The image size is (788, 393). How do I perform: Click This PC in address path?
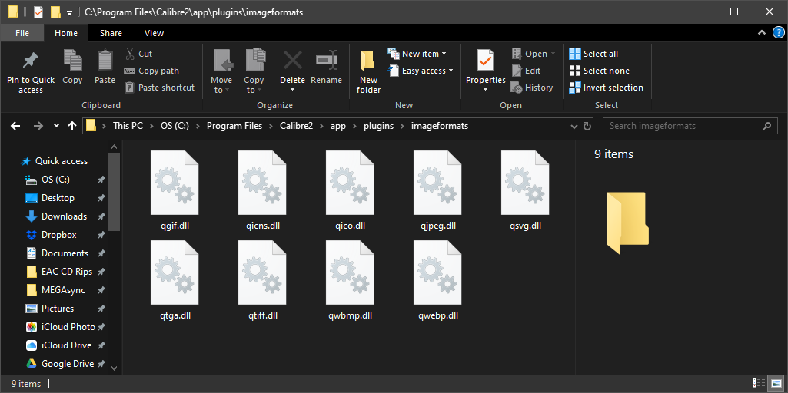click(x=128, y=126)
